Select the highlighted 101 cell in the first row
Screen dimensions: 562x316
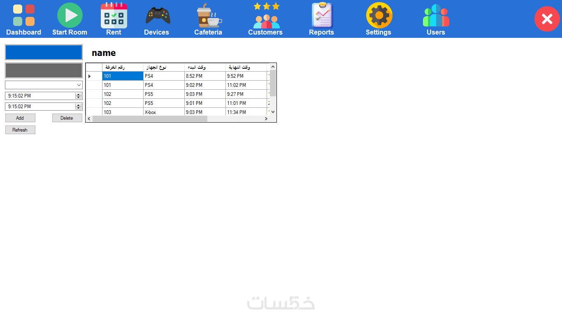[123, 76]
